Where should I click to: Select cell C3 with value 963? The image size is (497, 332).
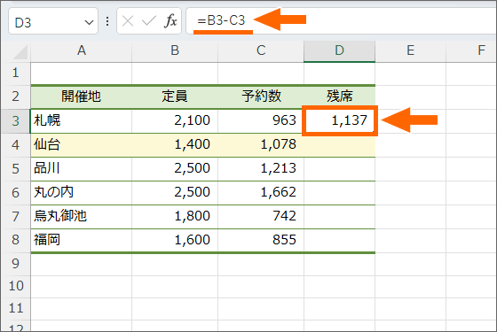[x=261, y=121]
